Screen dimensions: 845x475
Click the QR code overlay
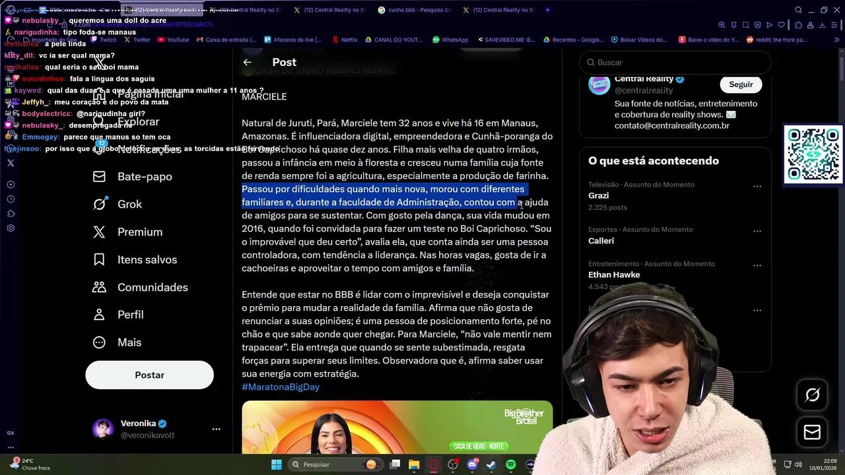click(813, 154)
